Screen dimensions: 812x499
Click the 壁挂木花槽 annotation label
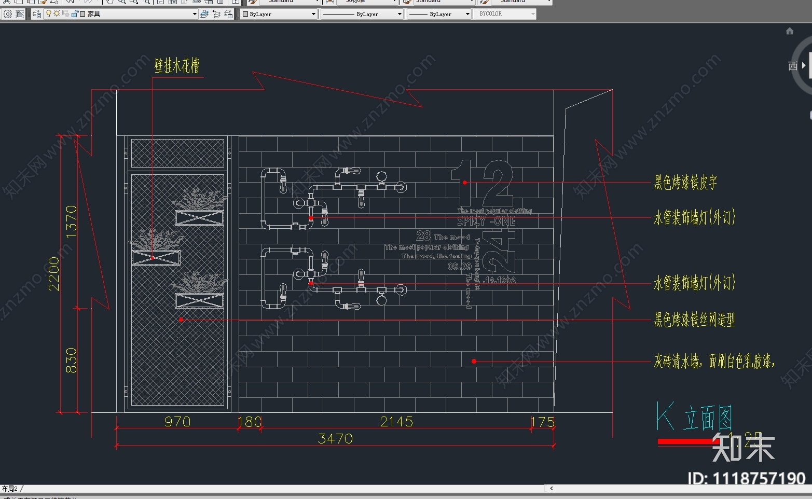pos(177,65)
